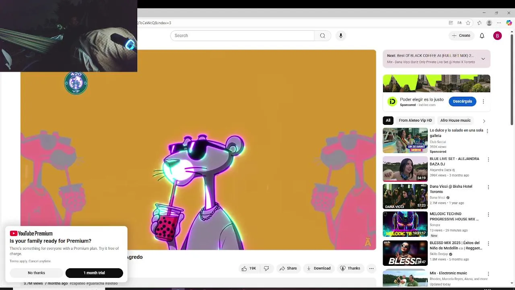Click the Share button
Image resolution: width=515 pixels, height=290 pixels.
[x=288, y=268]
